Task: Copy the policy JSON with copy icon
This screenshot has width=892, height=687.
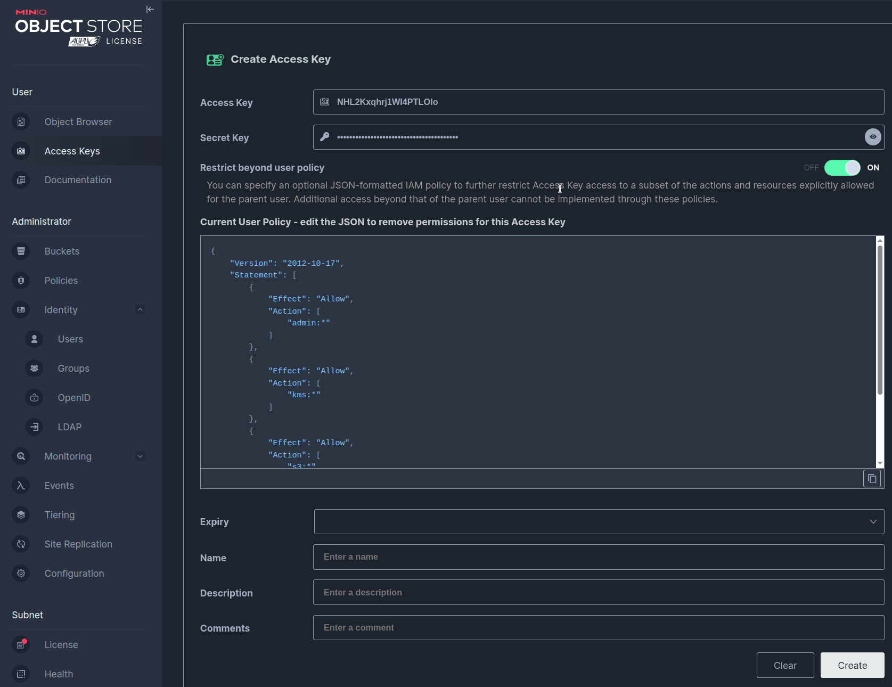Action: 872,479
